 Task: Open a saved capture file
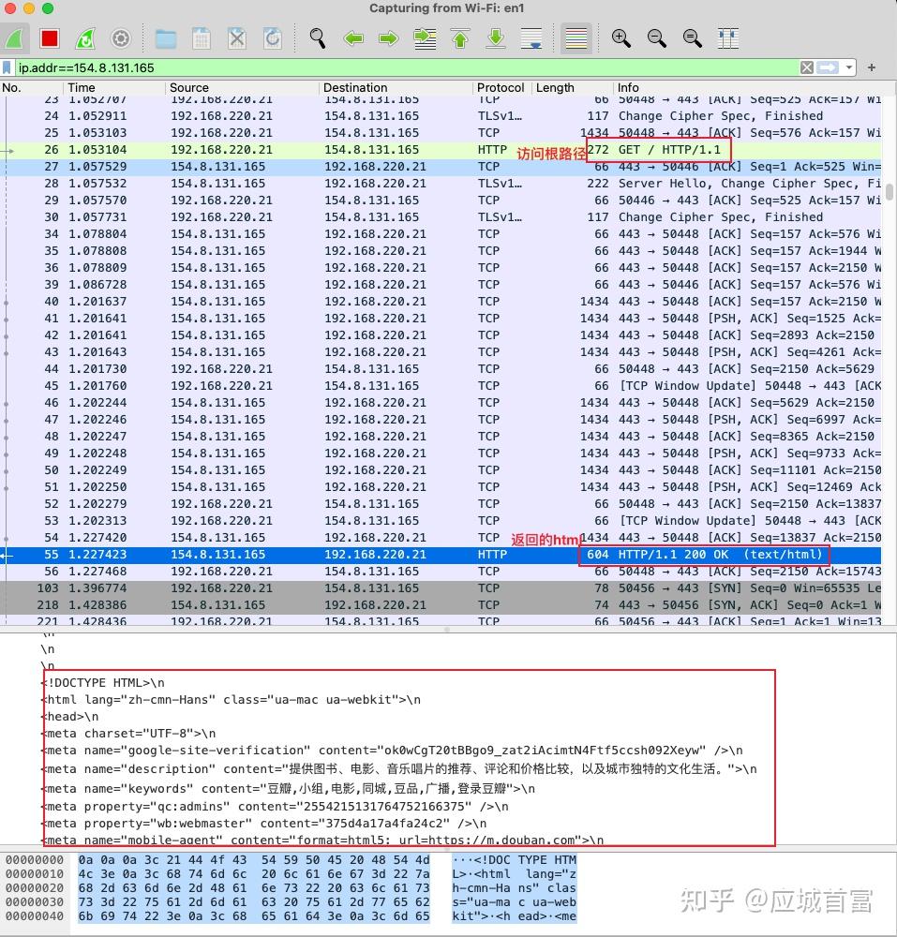click(165, 38)
